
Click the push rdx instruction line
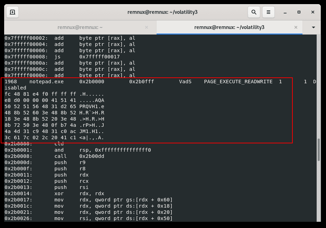(46, 175)
